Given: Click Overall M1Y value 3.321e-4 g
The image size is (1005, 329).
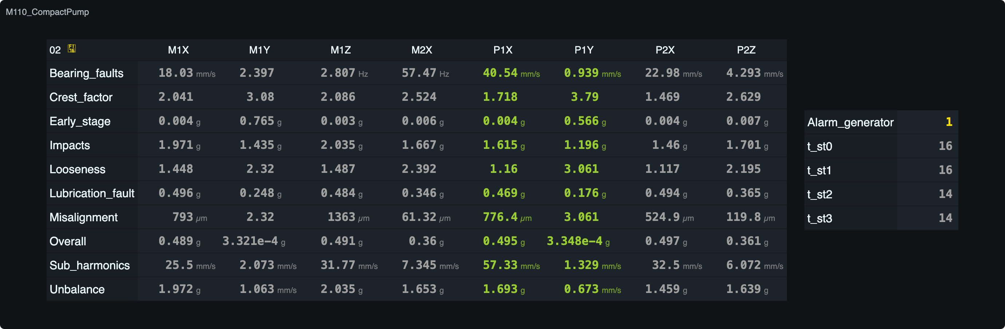Looking at the screenshot, I should click(x=254, y=241).
